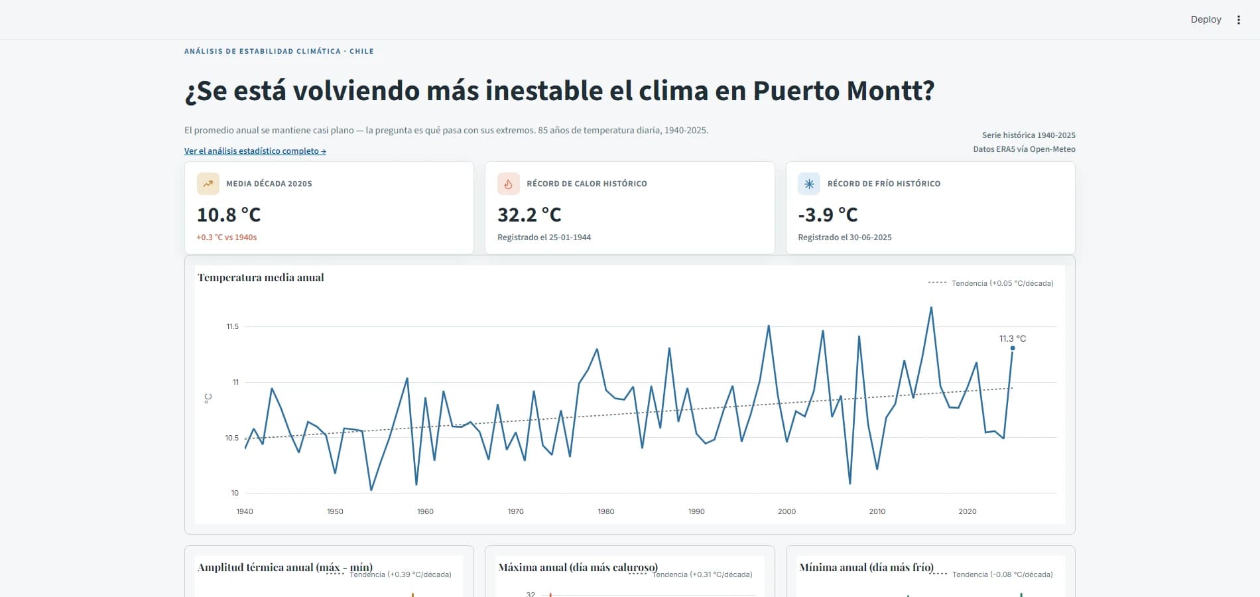Open the three-dot main menu

tap(1238, 20)
